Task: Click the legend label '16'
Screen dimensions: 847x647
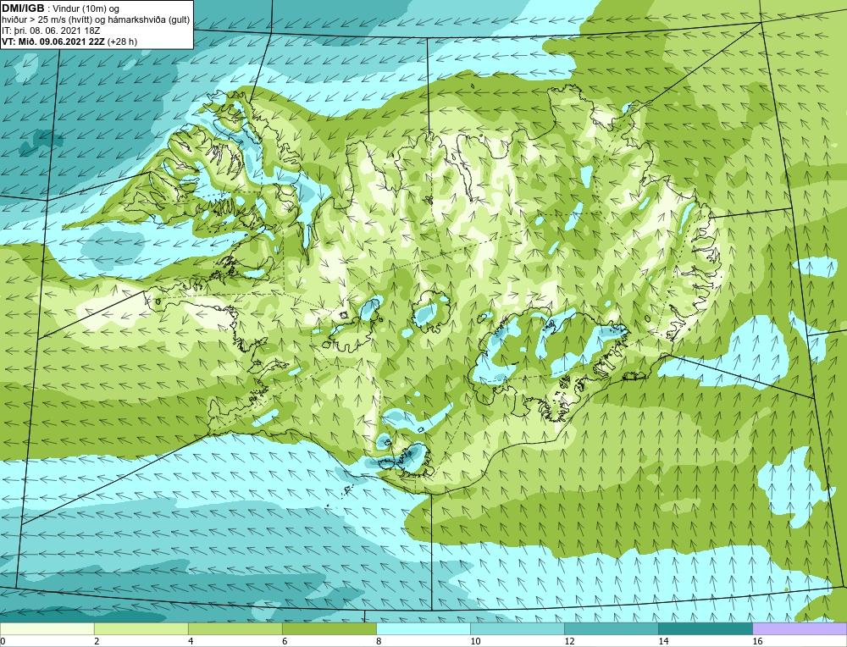Action: click(757, 641)
